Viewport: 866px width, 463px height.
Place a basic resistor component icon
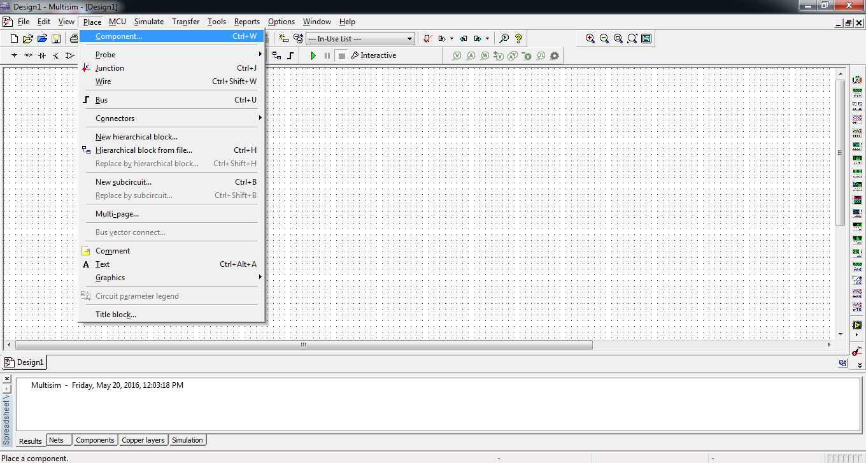28,55
